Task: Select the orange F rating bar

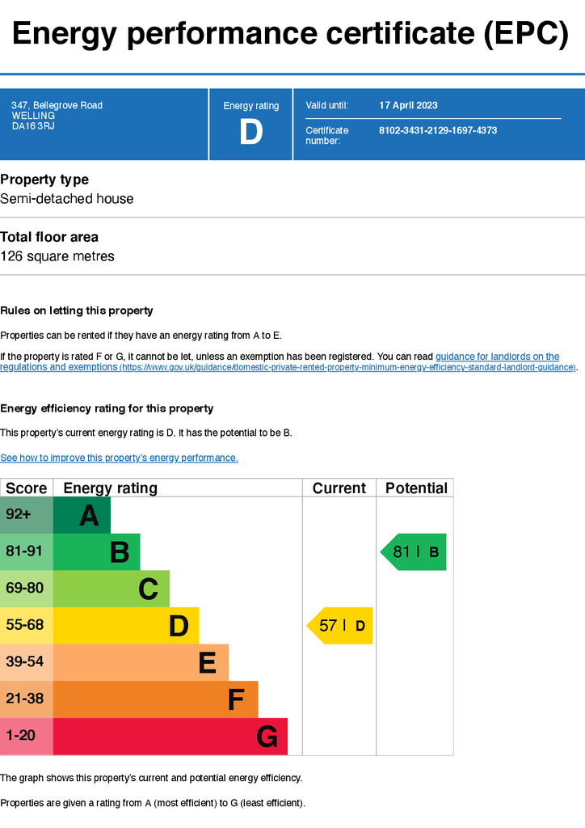Action: [x=156, y=699]
